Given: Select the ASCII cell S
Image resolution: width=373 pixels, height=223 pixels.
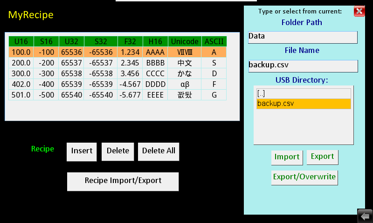Looking at the screenshot, I should pos(214,63).
